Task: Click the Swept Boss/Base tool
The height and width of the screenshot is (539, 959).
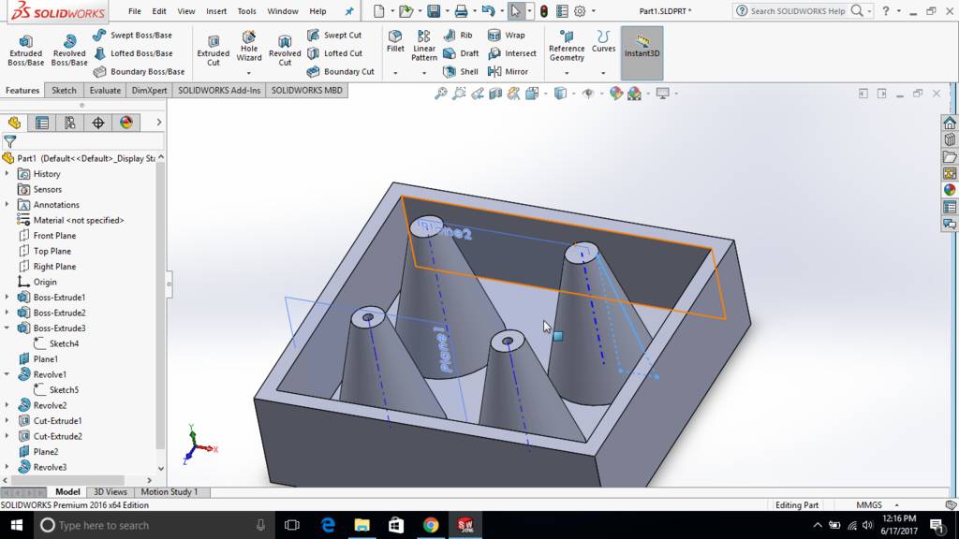Action: coord(133,36)
